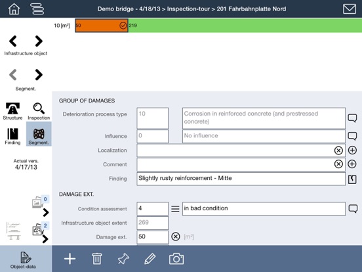The height and width of the screenshot is (272, 362).
Task: Open the mail envelope icon
Action: pos(350,9)
